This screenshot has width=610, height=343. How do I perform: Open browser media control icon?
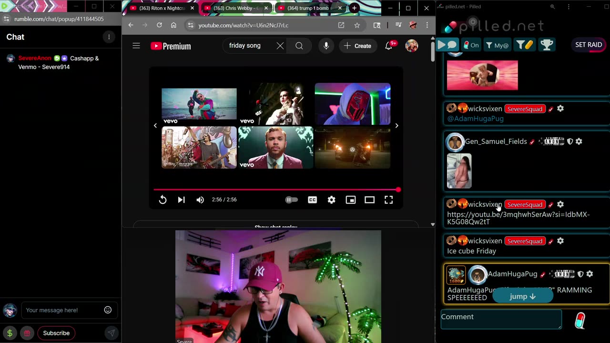398,25
